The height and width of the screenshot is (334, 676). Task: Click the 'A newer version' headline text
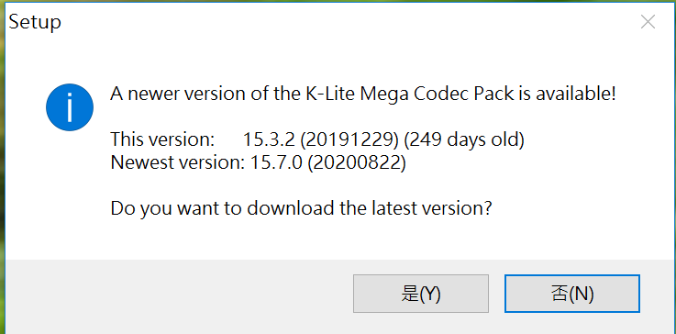(x=363, y=94)
